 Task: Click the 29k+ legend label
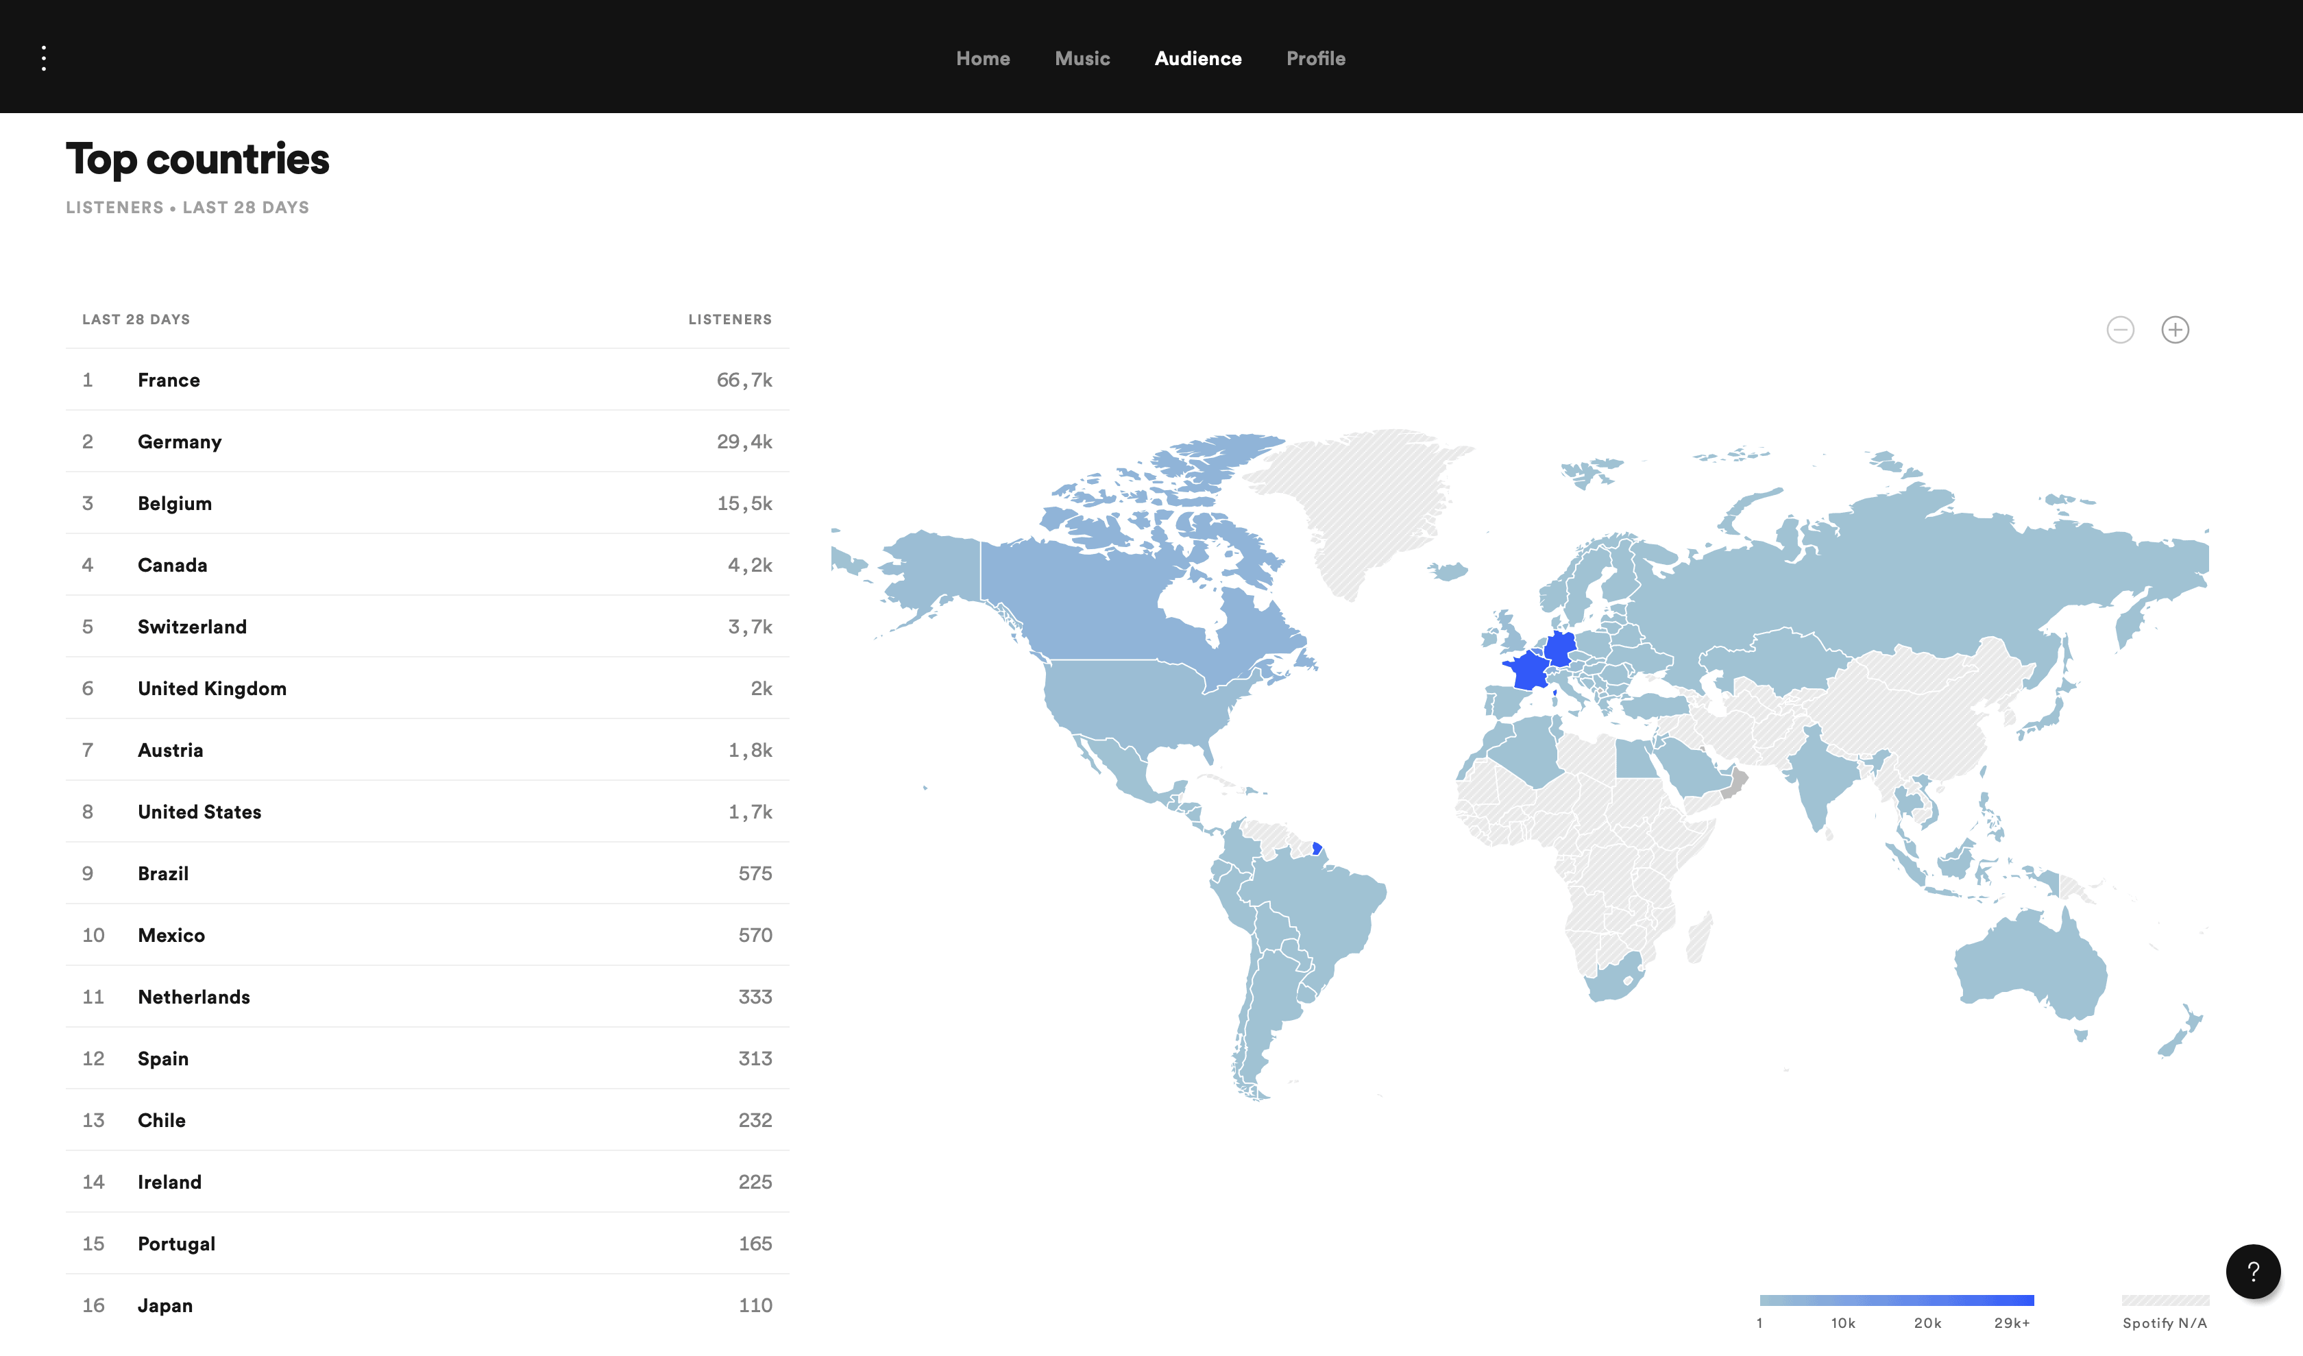pos(2012,1323)
